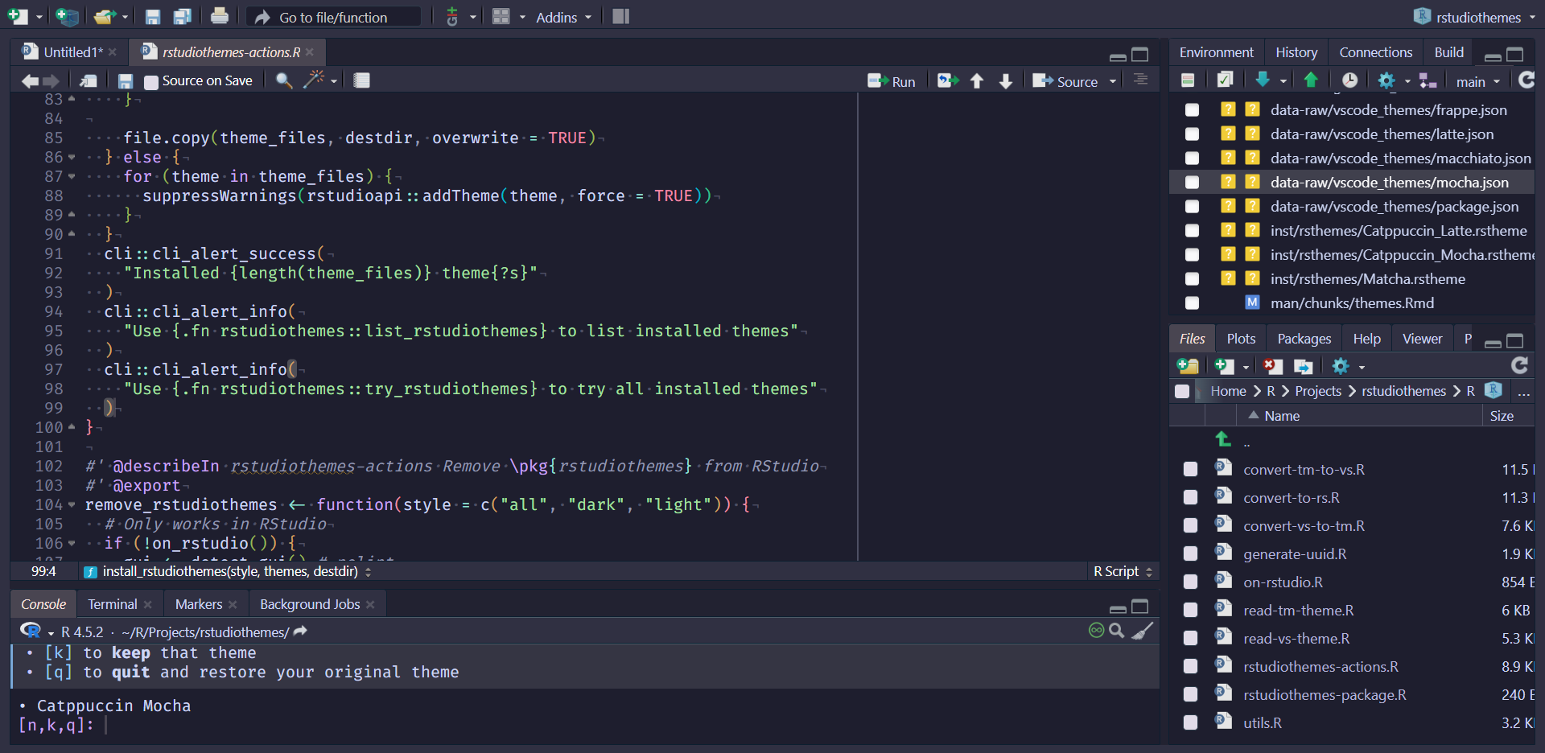Open Git history clock icon
The image size is (1545, 753).
point(1349,80)
